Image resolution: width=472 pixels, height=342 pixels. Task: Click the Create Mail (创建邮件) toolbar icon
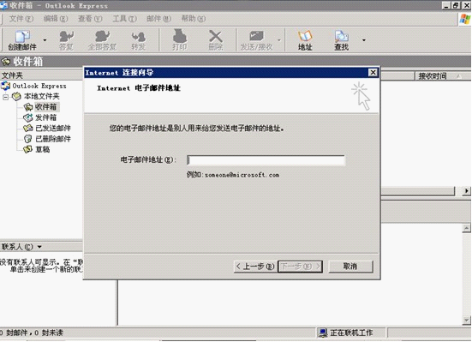(x=22, y=40)
